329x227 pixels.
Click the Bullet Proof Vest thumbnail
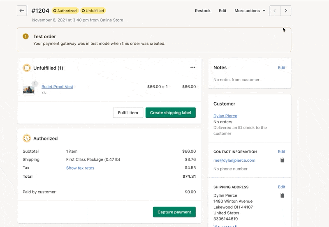[29, 89]
